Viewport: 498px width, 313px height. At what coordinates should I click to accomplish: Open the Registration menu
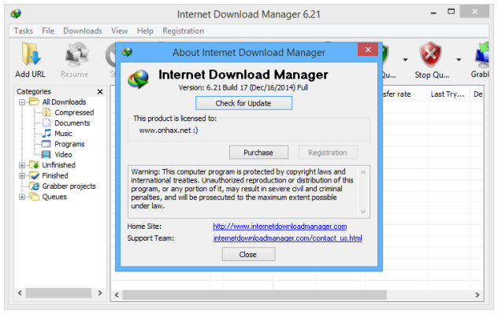point(184,31)
